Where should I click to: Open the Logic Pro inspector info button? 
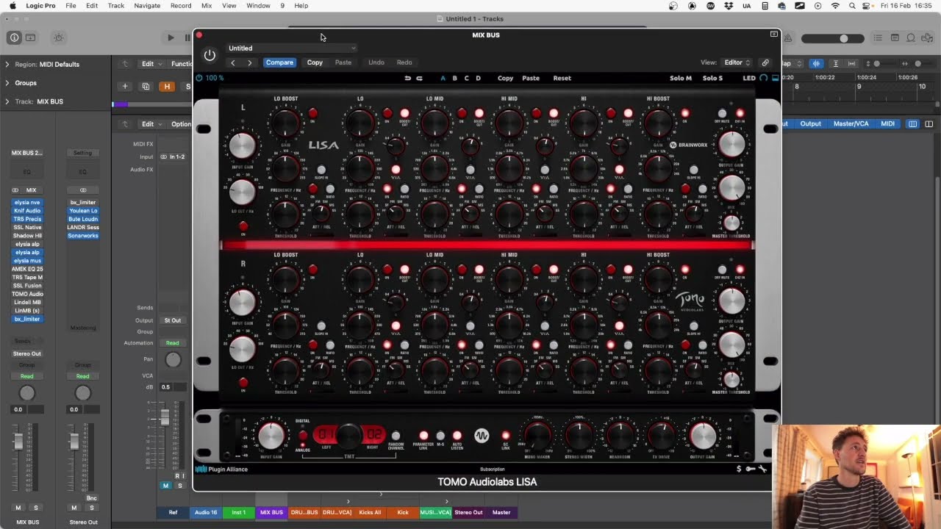tap(14, 37)
